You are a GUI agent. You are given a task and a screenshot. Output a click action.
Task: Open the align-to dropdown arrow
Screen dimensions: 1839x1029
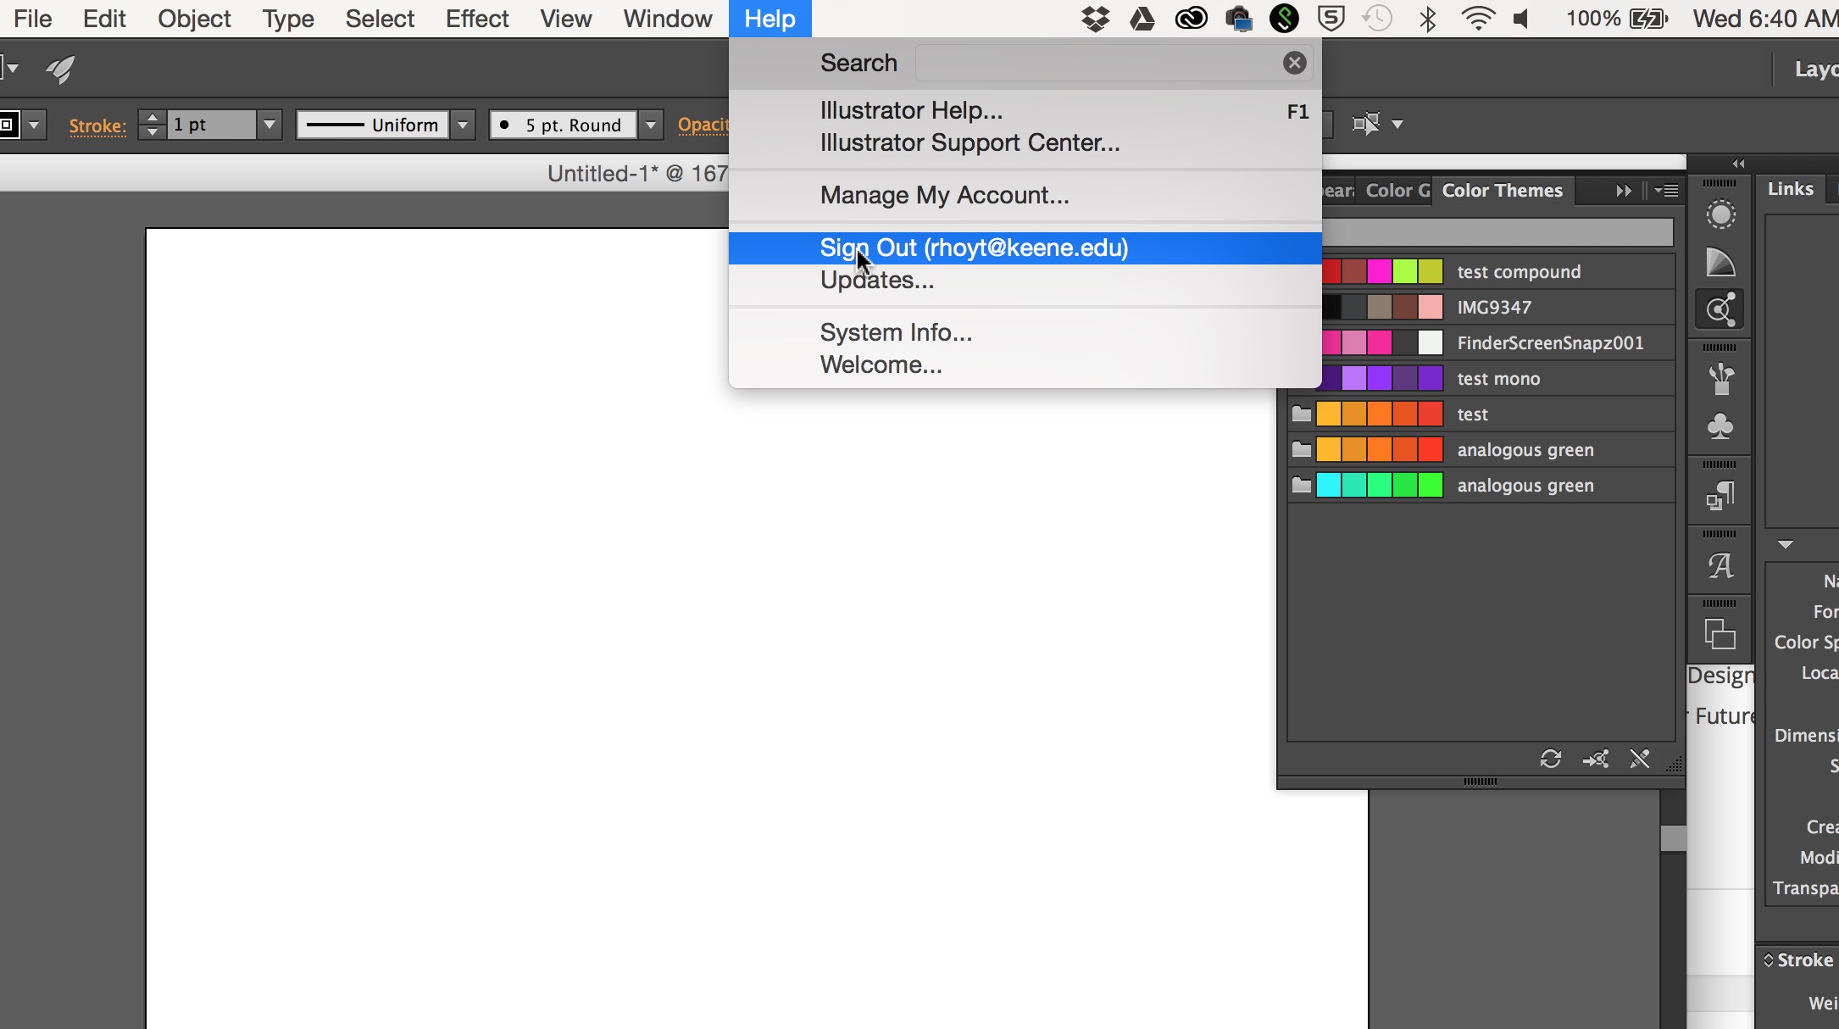coord(1397,125)
